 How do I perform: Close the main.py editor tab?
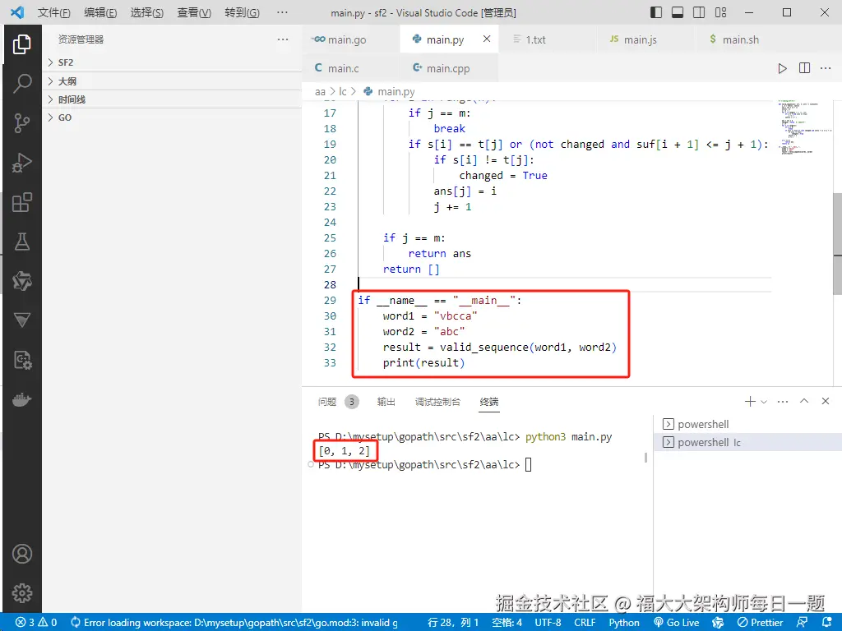coord(487,39)
